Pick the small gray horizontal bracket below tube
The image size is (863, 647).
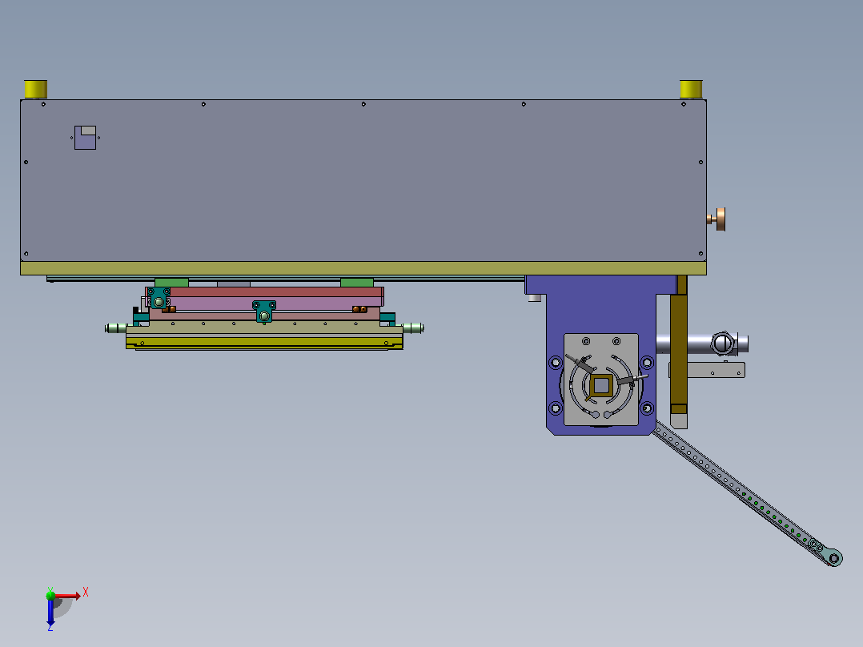click(x=716, y=370)
